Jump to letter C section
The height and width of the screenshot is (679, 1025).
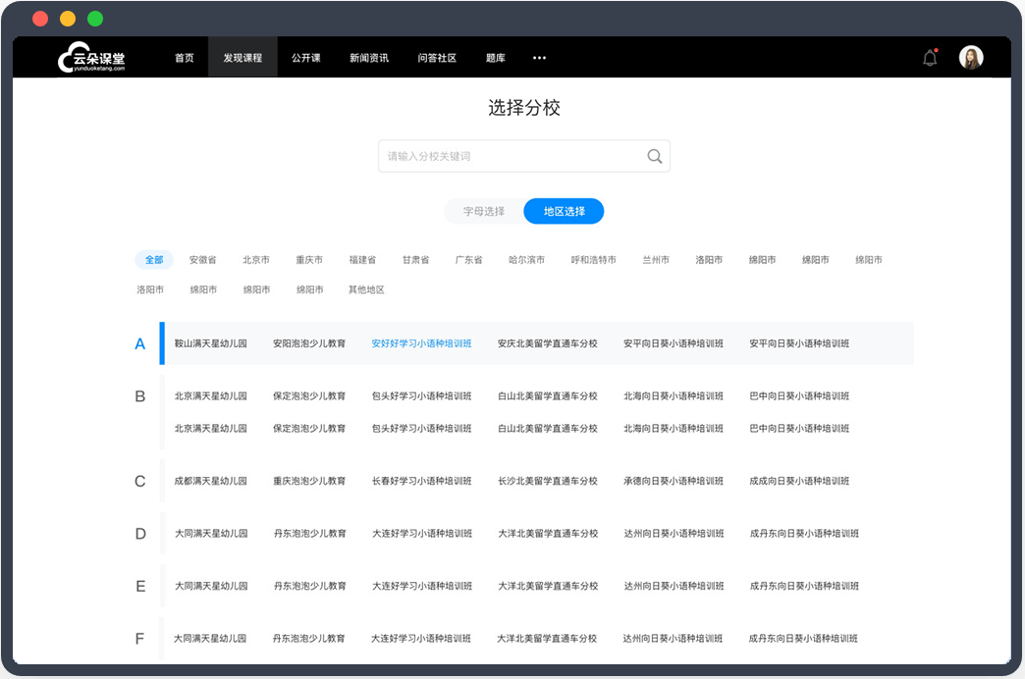pyautogui.click(x=139, y=481)
